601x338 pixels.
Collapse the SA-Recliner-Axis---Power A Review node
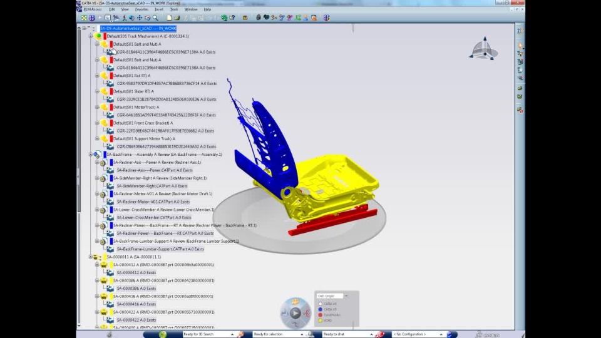point(97,162)
